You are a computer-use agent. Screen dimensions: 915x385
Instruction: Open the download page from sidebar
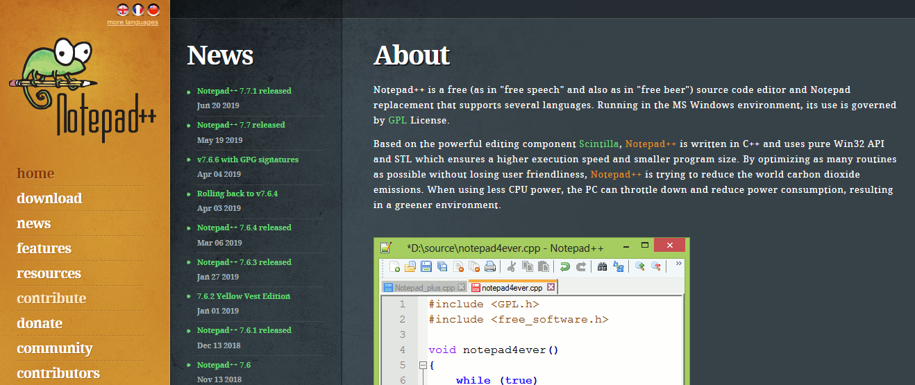(49, 198)
